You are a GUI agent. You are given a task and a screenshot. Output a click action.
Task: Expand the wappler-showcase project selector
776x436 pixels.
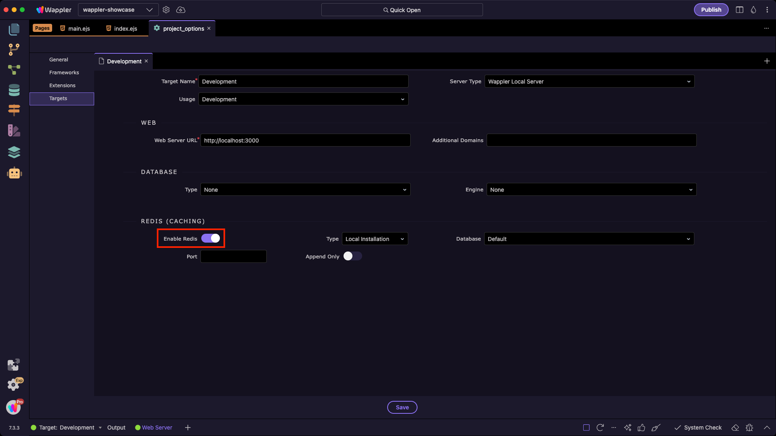point(117,10)
